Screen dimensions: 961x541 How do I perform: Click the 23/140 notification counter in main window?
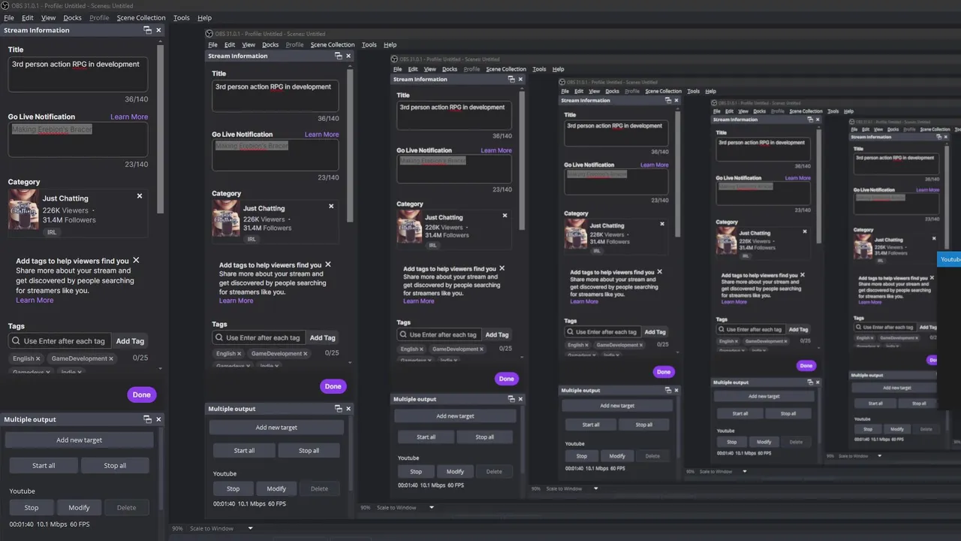pos(137,165)
